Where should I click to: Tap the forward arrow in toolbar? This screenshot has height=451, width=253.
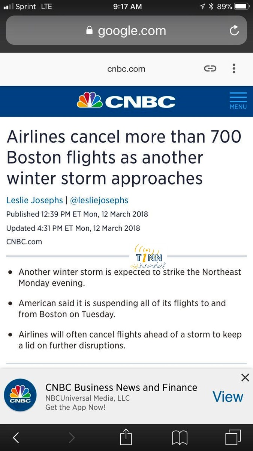click(72, 437)
